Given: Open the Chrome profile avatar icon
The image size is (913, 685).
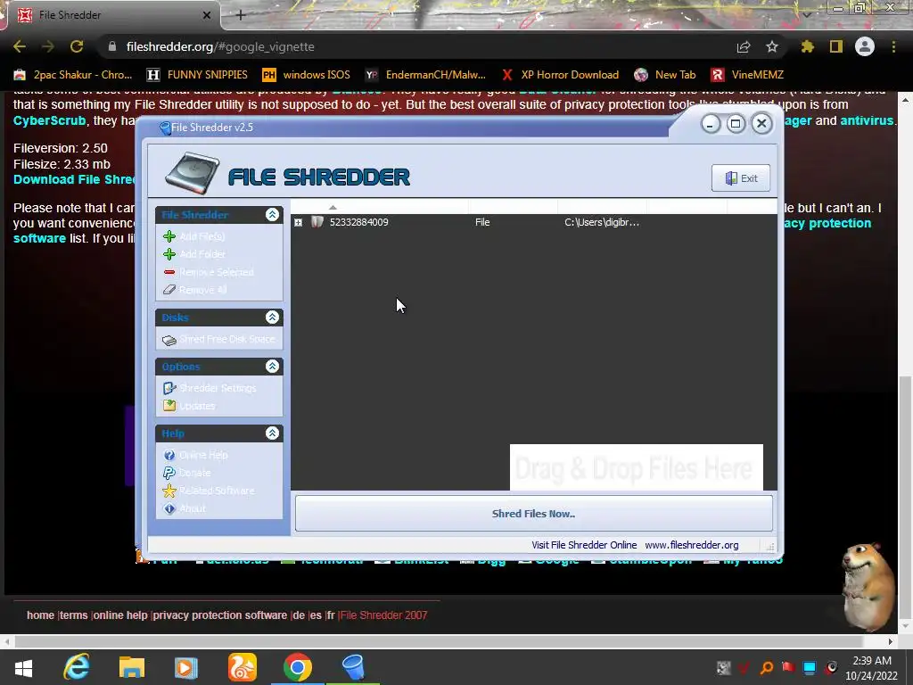Looking at the screenshot, I should pos(865,46).
